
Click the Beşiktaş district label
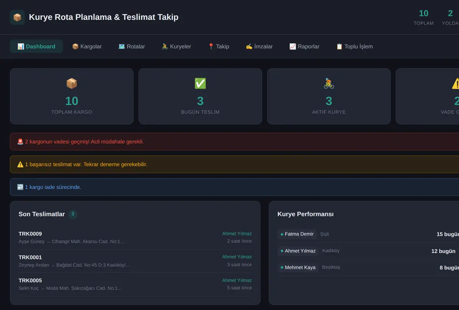pos(331,267)
